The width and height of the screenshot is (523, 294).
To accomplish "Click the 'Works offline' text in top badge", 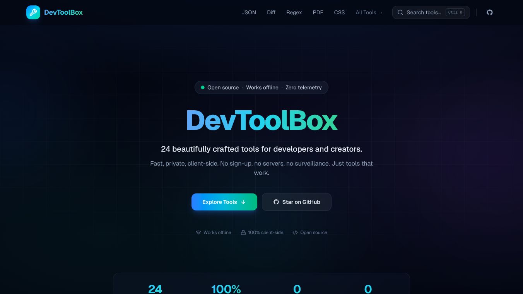I will click(x=262, y=87).
